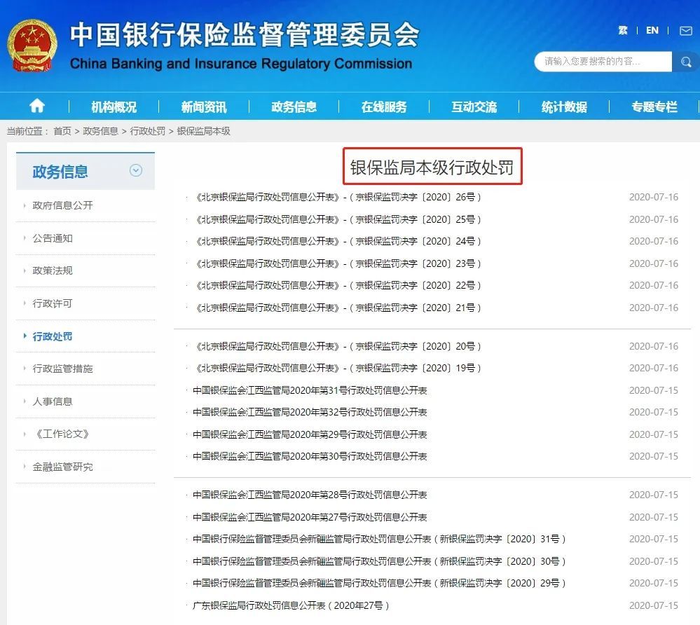Open 新银保监罚决字〔2020〕30号 entry

pyautogui.click(x=379, y=561)
